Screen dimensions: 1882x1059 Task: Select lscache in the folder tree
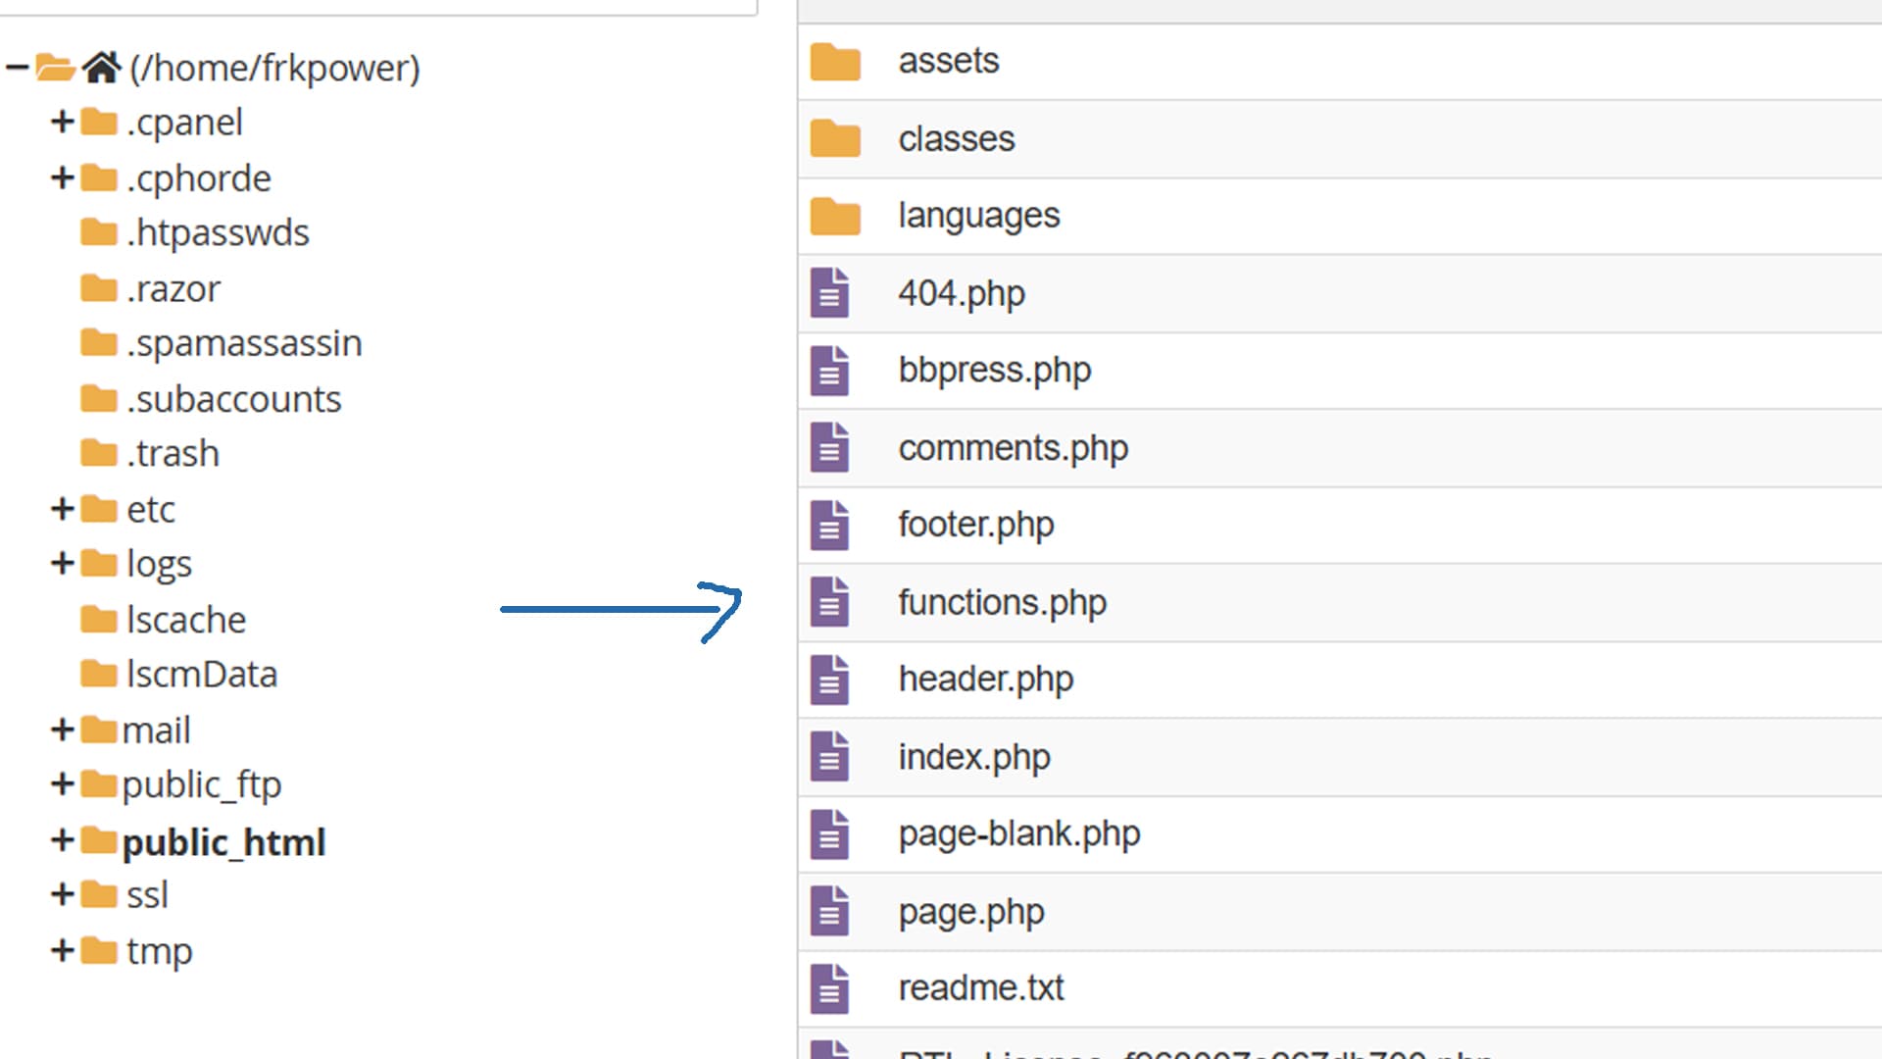click(186, 620)
